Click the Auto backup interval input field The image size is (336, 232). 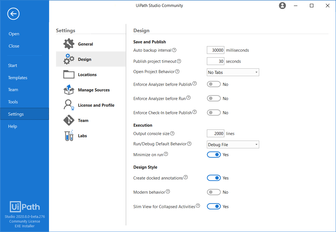215,50
